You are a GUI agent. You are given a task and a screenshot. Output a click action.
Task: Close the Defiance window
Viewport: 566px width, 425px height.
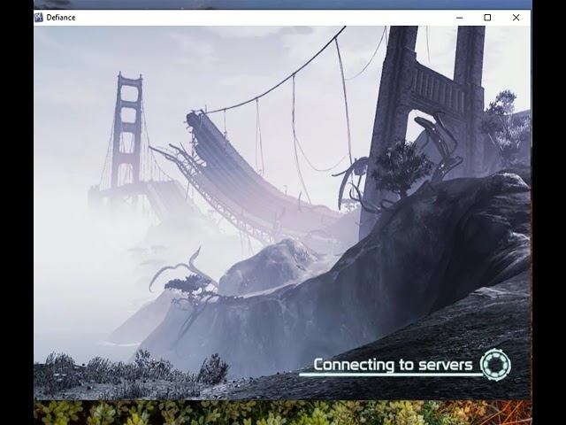516,18
